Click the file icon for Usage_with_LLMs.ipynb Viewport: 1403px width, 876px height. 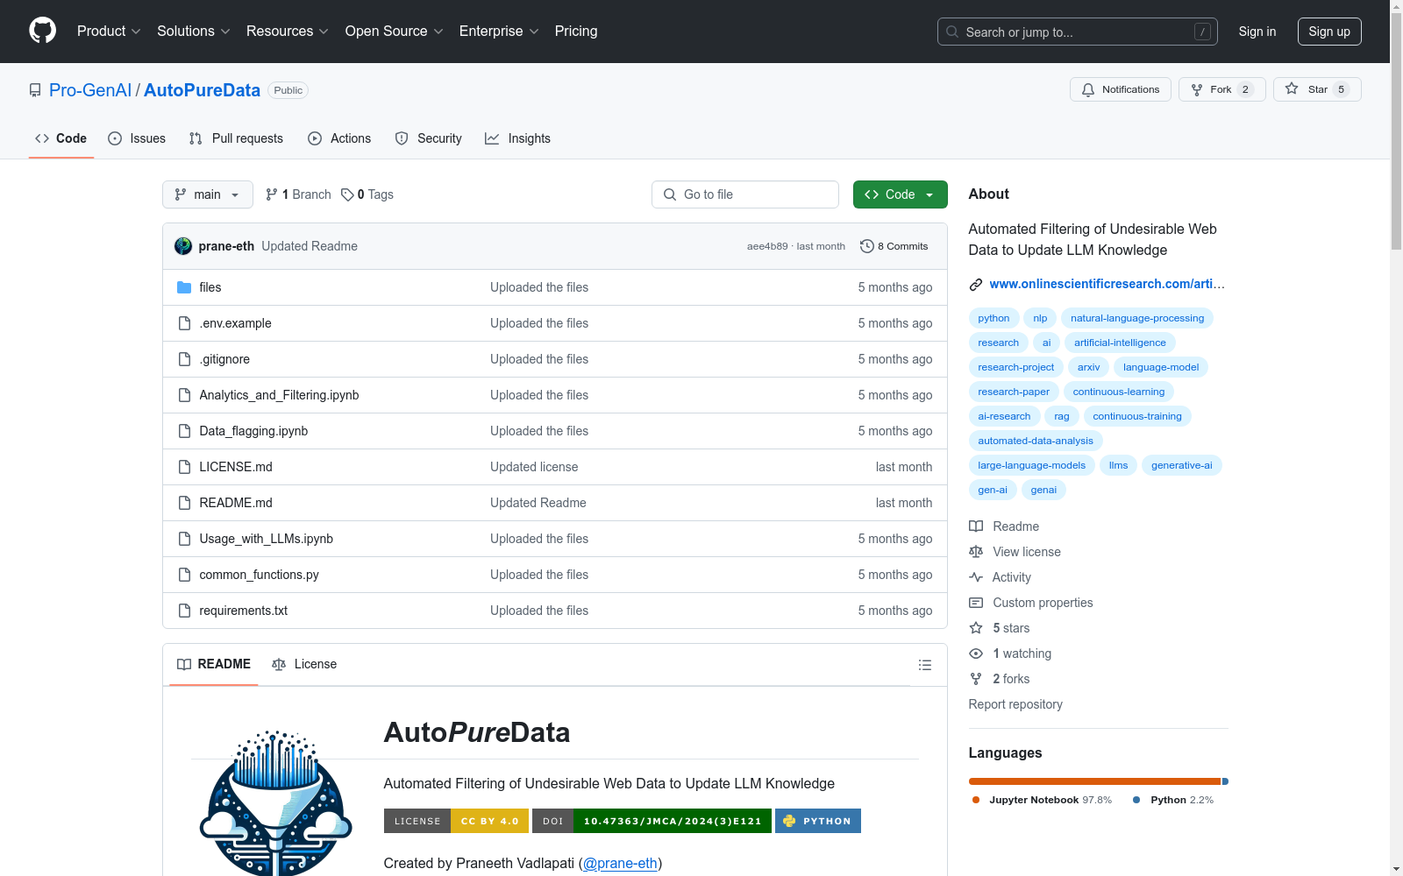[x=184, y=539]
